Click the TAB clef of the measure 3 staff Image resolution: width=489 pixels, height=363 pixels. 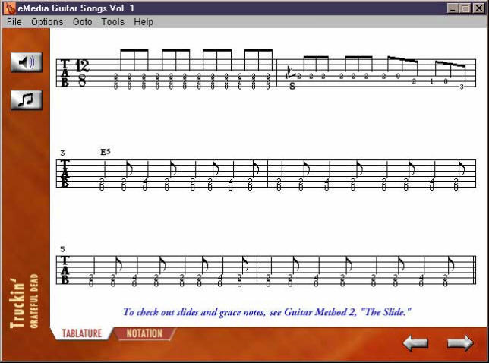point(65,173)
